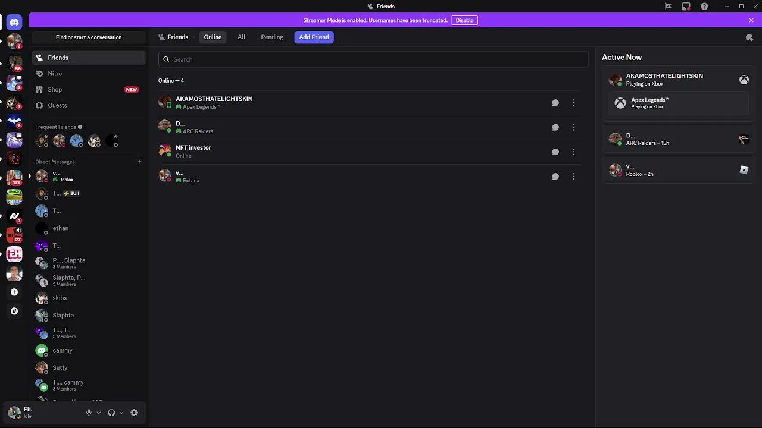Viewport: 762px width, 428px height.
Task: Open group DM Slaphta, P...
Action: [89, 280]
